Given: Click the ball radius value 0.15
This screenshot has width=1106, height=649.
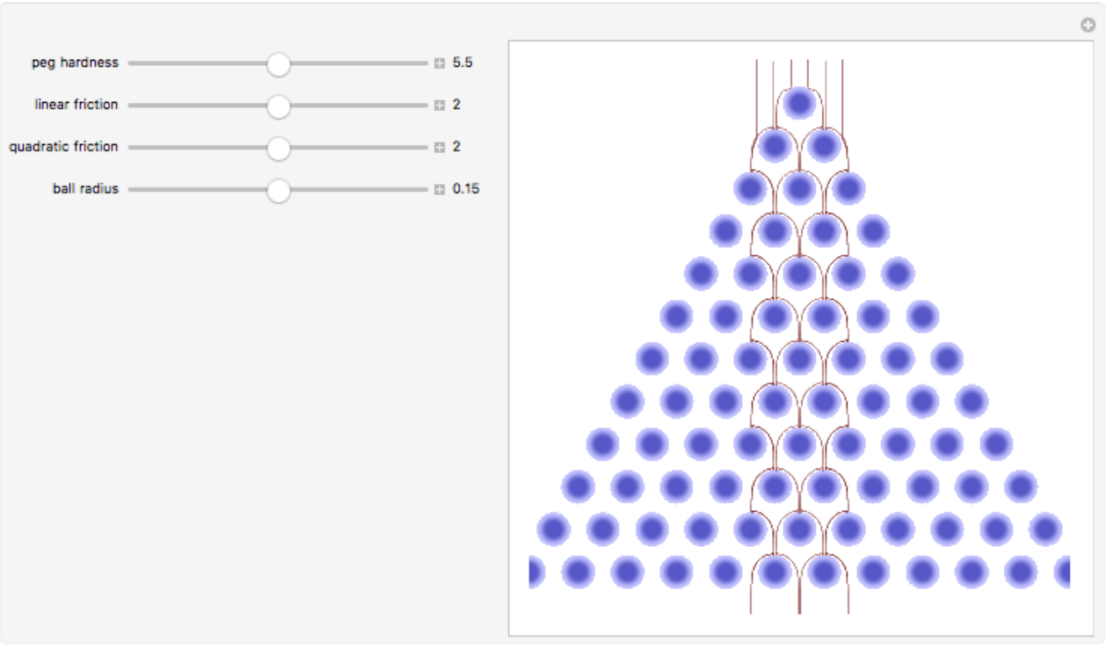Looking at the screenshot, I should click(466, 189).
